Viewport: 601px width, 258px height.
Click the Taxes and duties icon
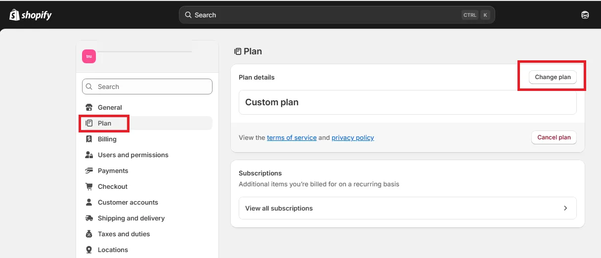pos(89,234)
